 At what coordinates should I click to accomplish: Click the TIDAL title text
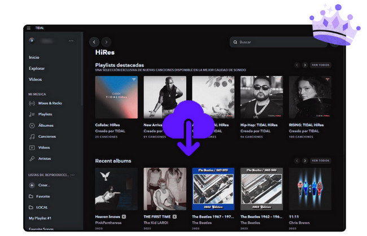(40, 28)
